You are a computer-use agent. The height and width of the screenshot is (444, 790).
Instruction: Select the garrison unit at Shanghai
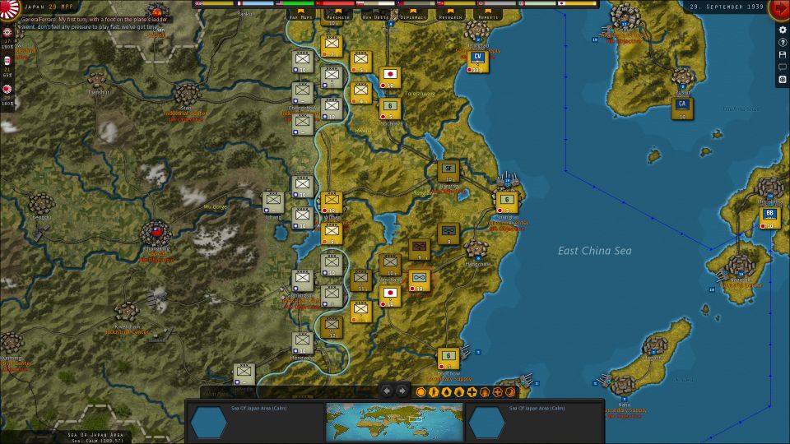pyautogui.click(x=507, y=202)
